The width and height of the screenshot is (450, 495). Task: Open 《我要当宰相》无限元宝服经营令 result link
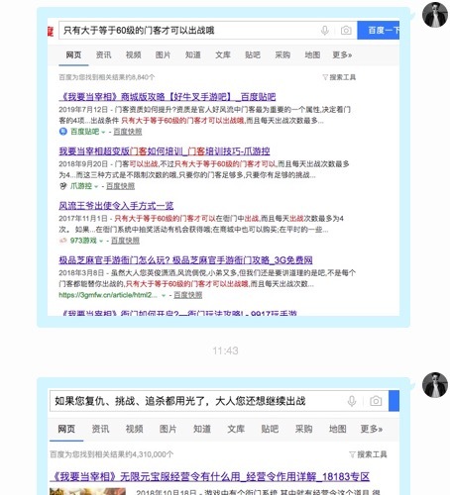[x=209, y=477]
